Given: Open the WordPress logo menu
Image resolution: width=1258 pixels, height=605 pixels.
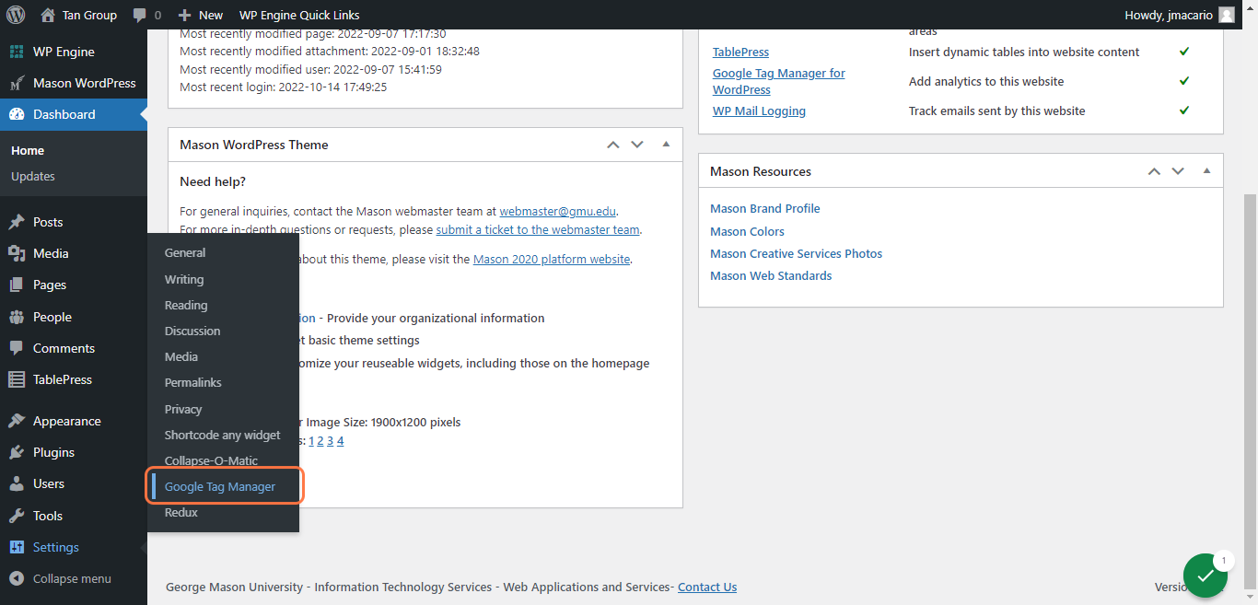Looking at the screenshot, I should click(x=16, y=15).
